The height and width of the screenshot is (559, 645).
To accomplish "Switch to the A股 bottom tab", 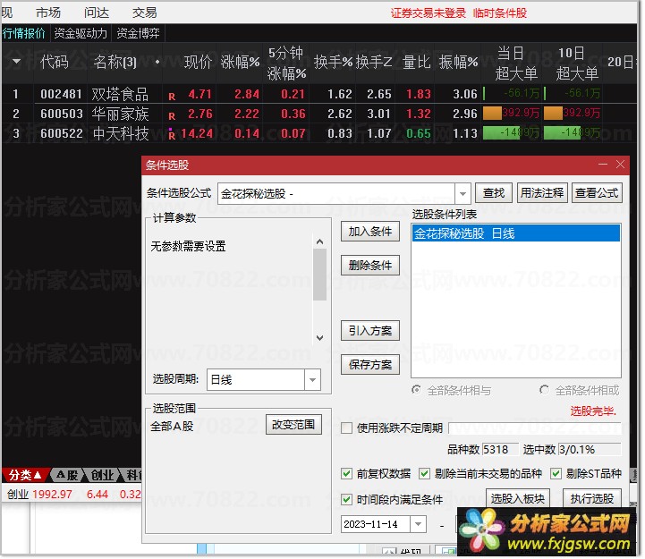I will [x=66, y=475].
